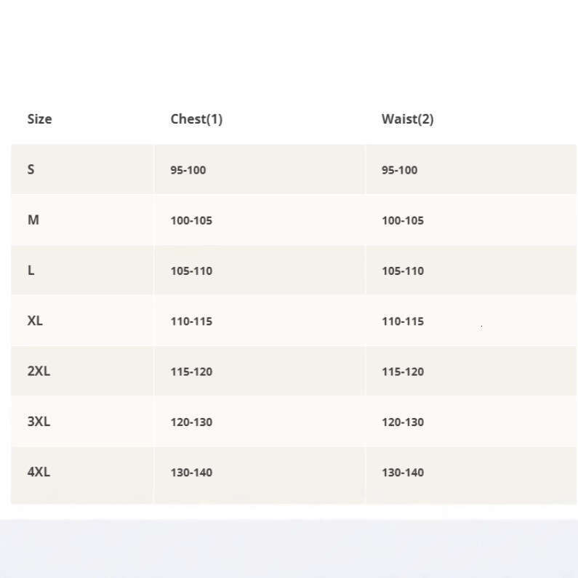578x578 pixels.
Task: Click chest value 105-110 for size L
Action: pyautogui.click(x=191, y=271)
